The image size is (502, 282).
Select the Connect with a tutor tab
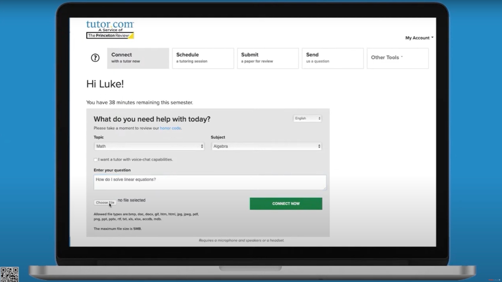click(x=138, y=58)
